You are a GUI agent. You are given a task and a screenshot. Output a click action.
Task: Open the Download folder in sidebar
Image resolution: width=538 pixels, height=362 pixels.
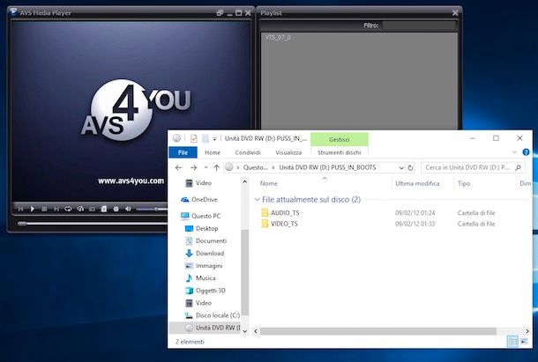coord(205,254)
